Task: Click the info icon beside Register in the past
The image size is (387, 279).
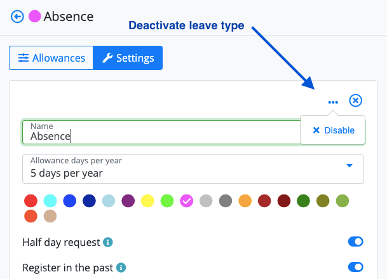Action: click(x=121, y=268)
